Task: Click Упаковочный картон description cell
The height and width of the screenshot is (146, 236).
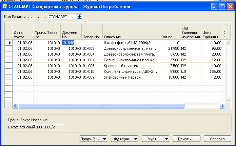Action: pos(131,77)
